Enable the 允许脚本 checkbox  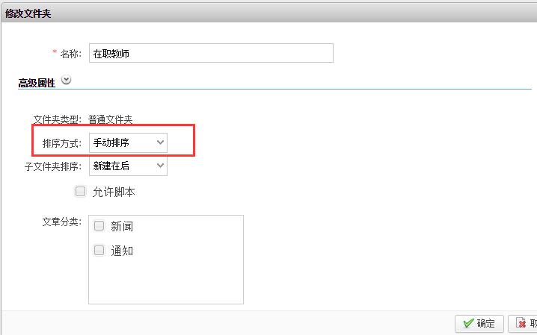pyautogui.click(x=81, y=192)
